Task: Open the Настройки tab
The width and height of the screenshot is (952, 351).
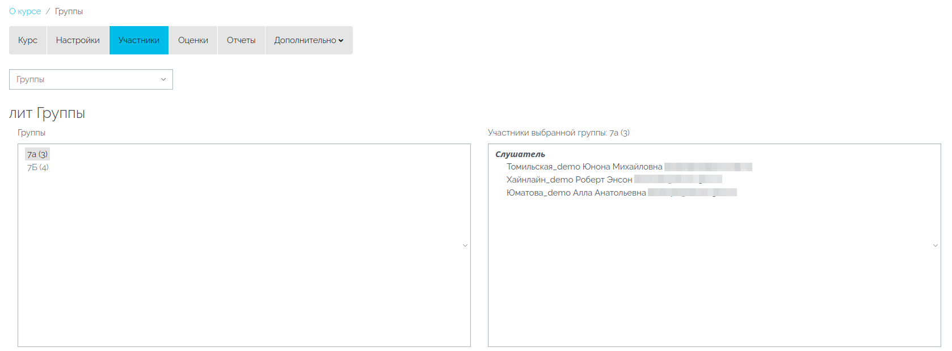Action: tap(78, 40)
